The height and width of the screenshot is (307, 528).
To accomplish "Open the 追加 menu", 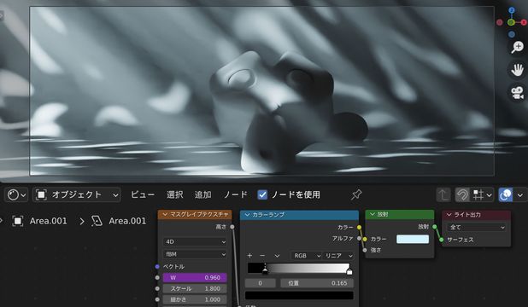I will (x=202, y=194).
